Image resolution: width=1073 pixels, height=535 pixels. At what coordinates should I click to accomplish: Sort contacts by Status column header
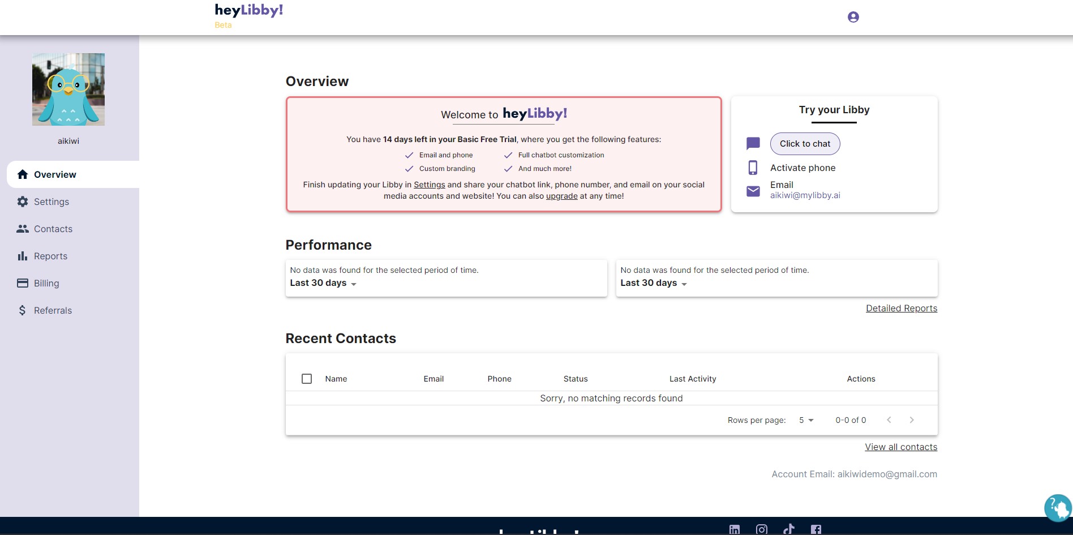click(x=576, y=379)
